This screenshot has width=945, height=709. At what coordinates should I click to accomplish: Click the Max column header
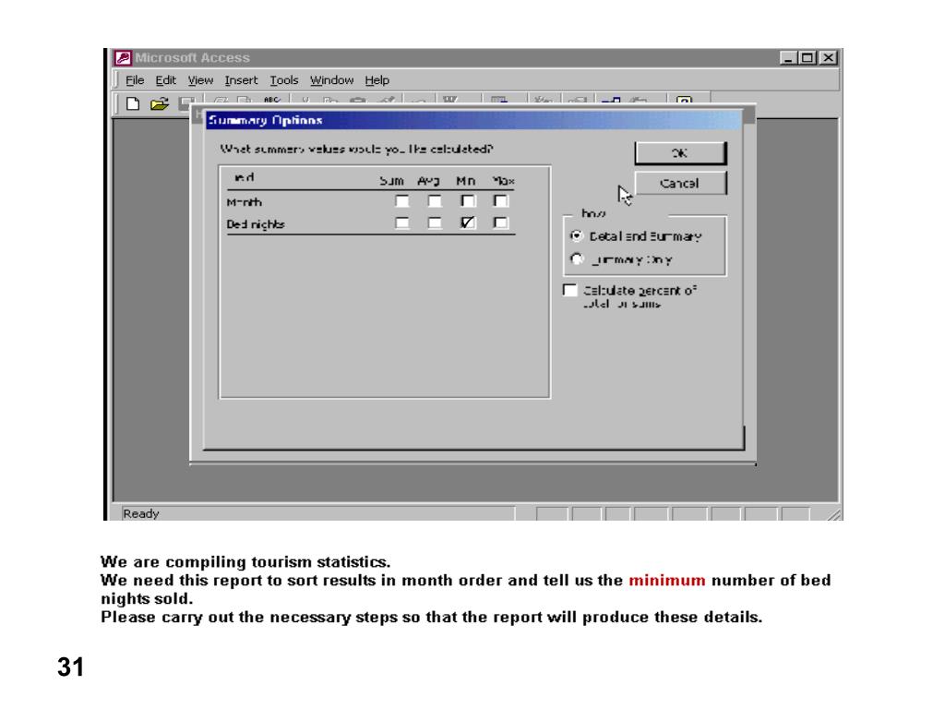coord(503,181)
